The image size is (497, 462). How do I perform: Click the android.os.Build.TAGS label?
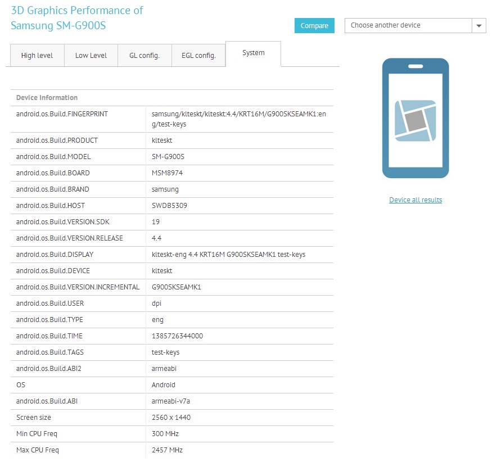tap(50, 352)
